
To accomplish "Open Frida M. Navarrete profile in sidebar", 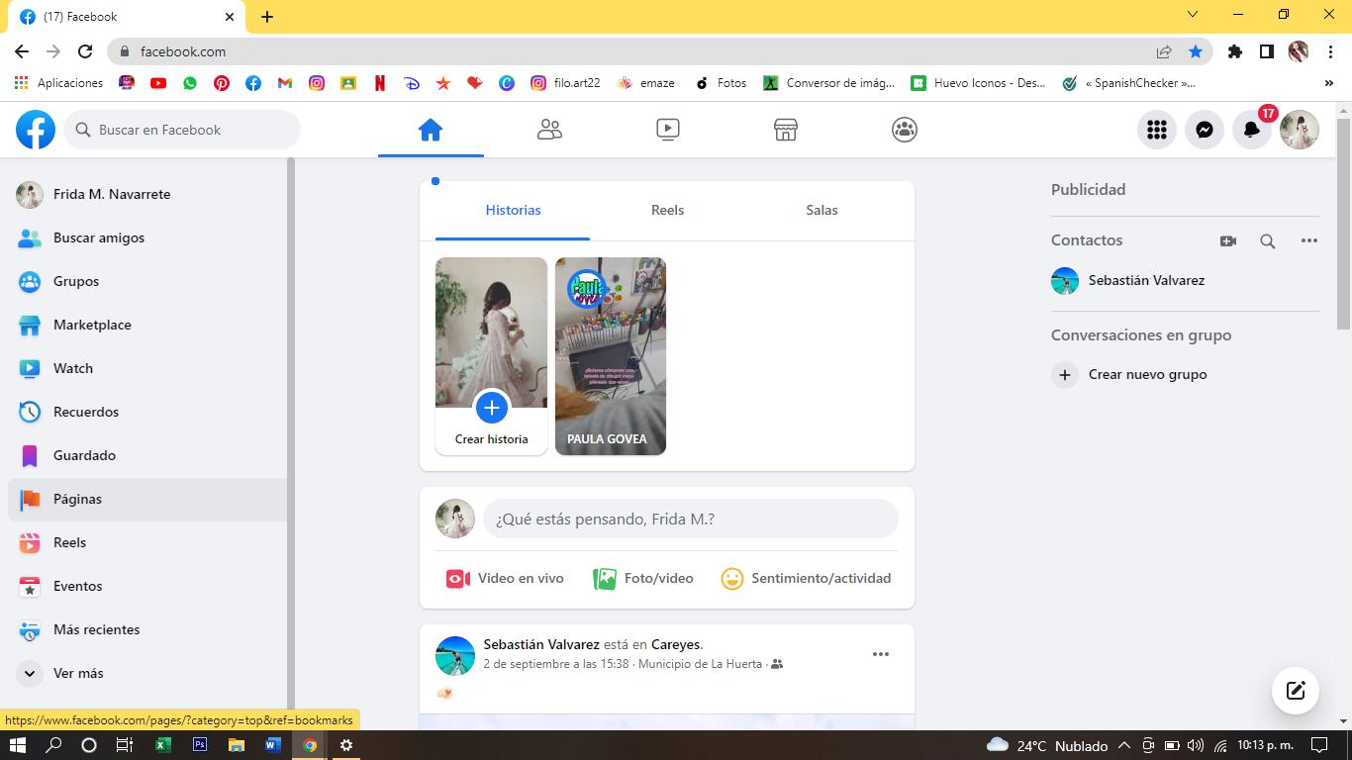I will [146, 194].
